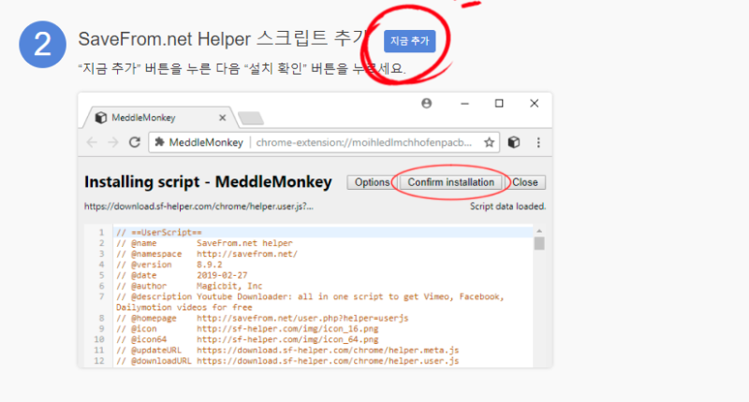Click code line "@namespace http://savefrom.net/"
This screenshot has height=402, width=749.
pyautogui.click(x=206, y=254)
